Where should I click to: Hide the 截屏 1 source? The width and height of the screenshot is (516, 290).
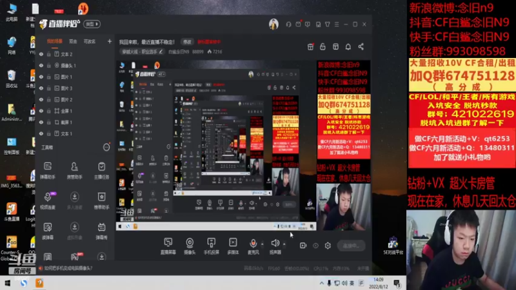[x=41, y=122]
